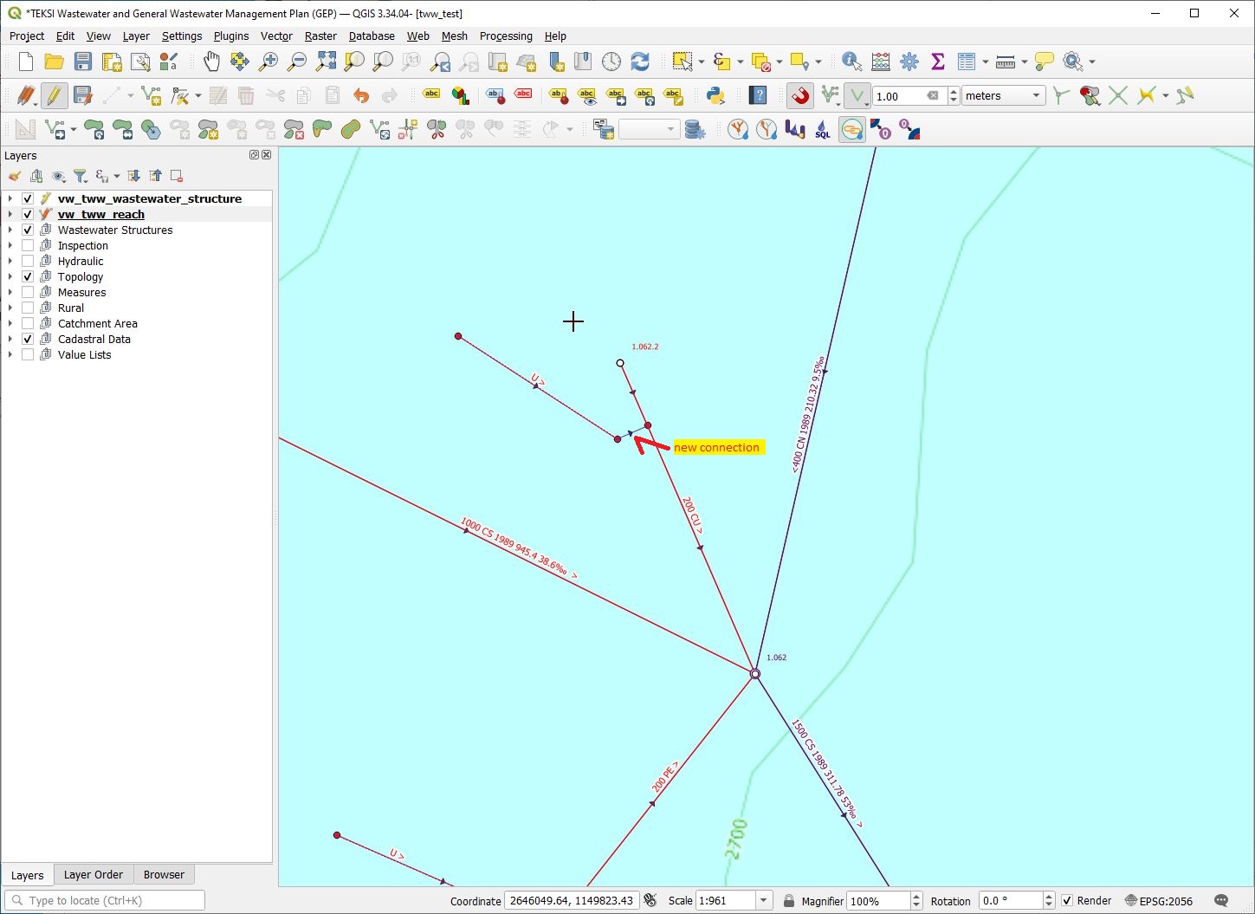Increase the Rotation value with the up arrow
The height and width of the screenshot is (914, 1255).
pos(1049,897)
